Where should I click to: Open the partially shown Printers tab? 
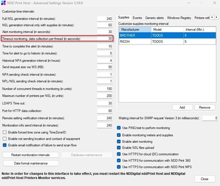click(x=202, y=18)
